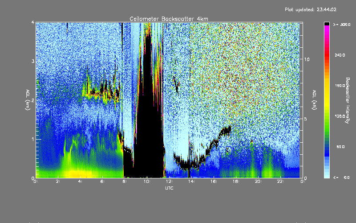This screenshot has width=356, height=223.
Task: Click the '4' km label on left axis
Action: click(33, 22)
